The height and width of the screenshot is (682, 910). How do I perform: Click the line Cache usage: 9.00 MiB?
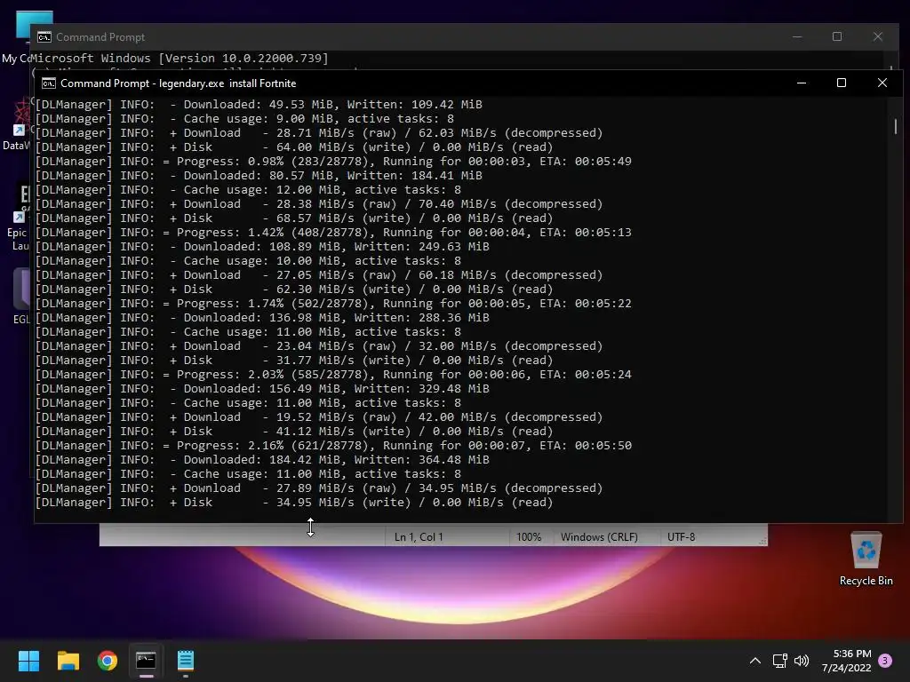tap(245, 118)
